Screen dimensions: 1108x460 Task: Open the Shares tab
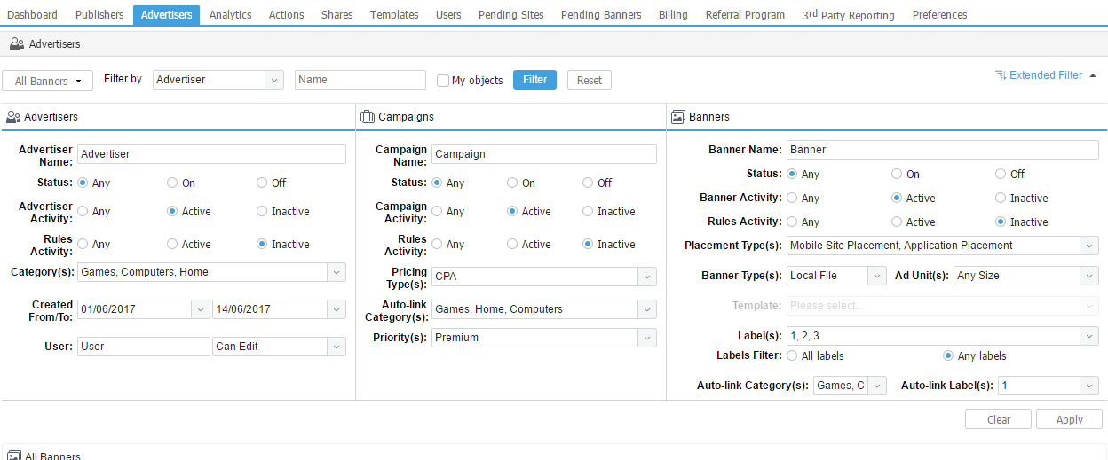(x=336, y=15)
